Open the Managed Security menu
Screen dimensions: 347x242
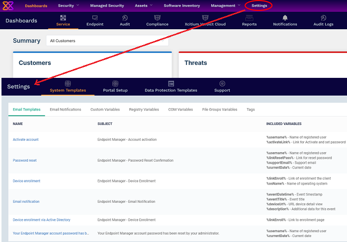(107, 6)
